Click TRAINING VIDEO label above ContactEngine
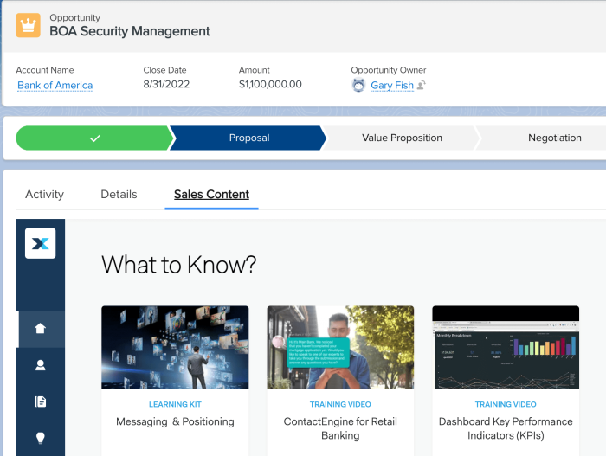Viewport: 606px width, 456px height. (340, 404)
